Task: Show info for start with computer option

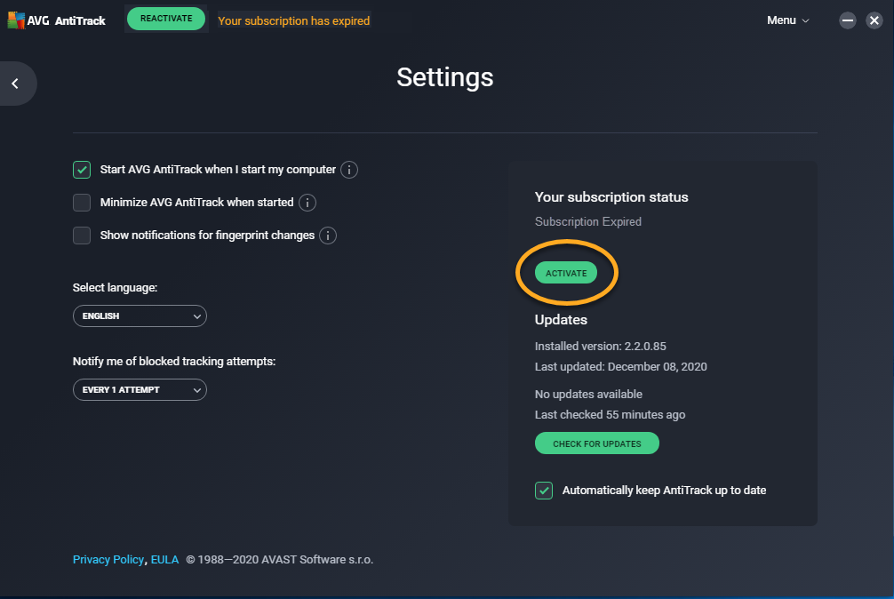Action: coord(349,170)
